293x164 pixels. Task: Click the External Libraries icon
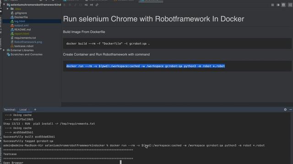(8, 50)
